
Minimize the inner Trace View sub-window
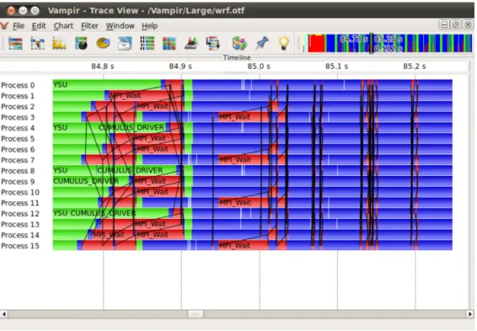[x=444, y=25]
